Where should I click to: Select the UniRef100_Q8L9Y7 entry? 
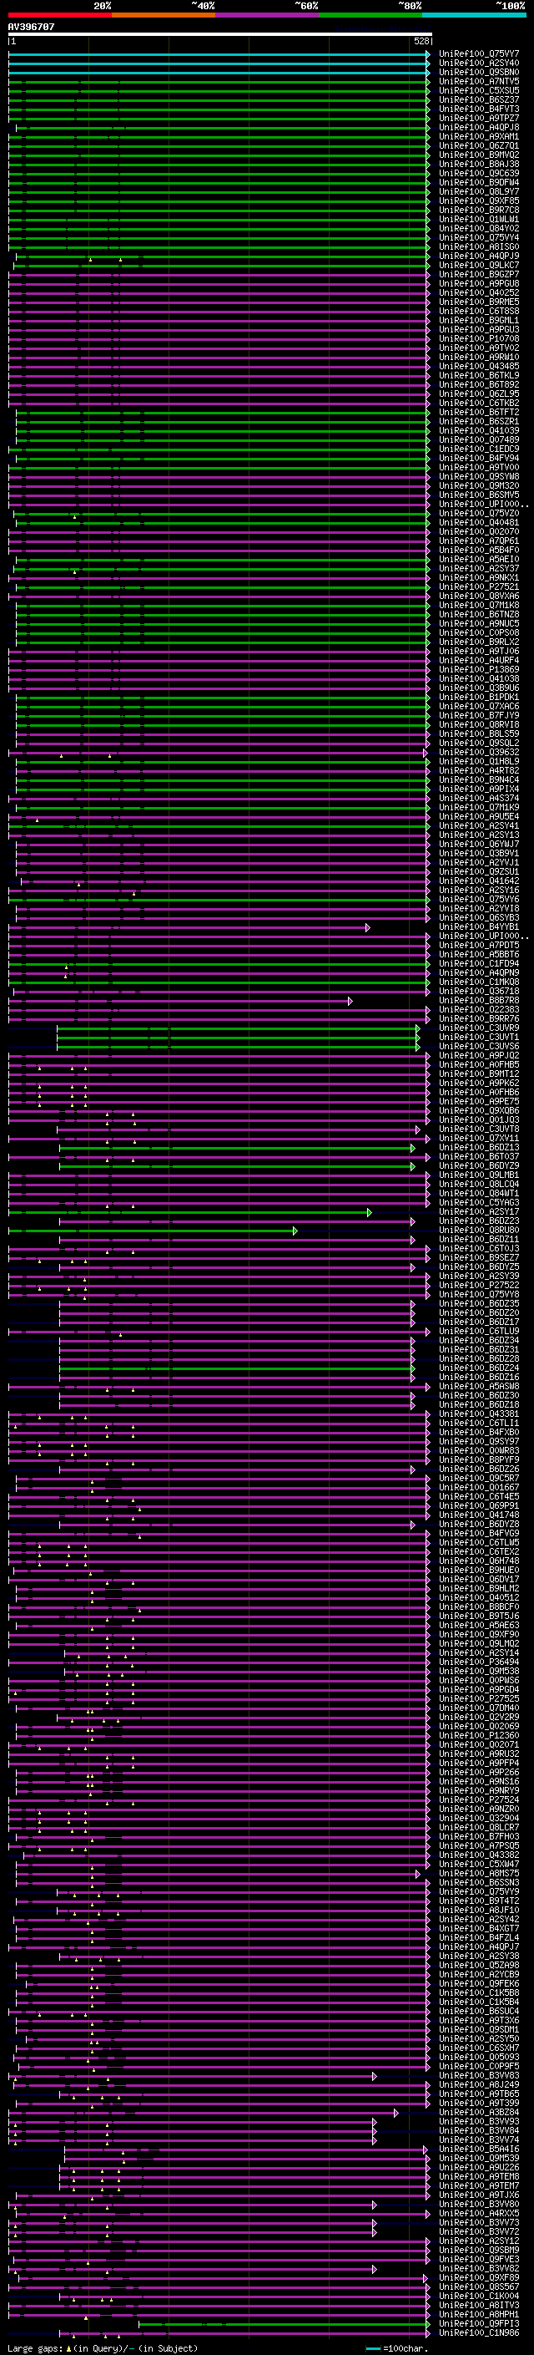coord(479,192)
